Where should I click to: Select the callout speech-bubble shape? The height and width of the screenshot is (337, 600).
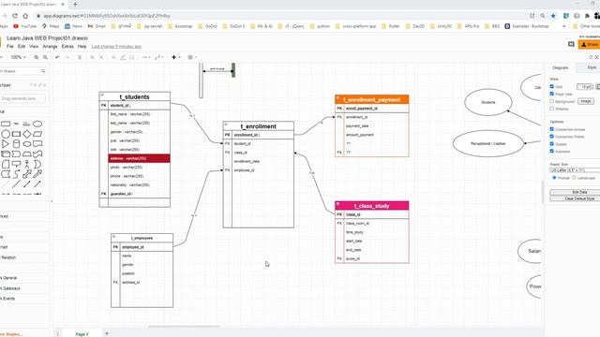coord(16,165)
